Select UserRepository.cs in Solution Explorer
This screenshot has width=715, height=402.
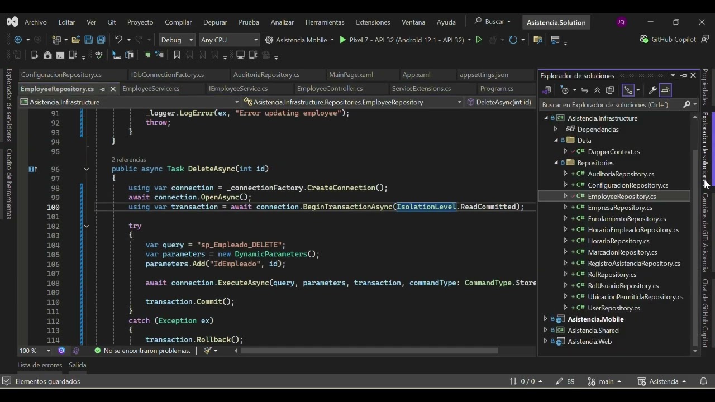click(614, 308)
